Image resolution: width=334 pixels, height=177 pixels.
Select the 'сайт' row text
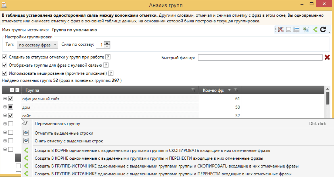26,116
